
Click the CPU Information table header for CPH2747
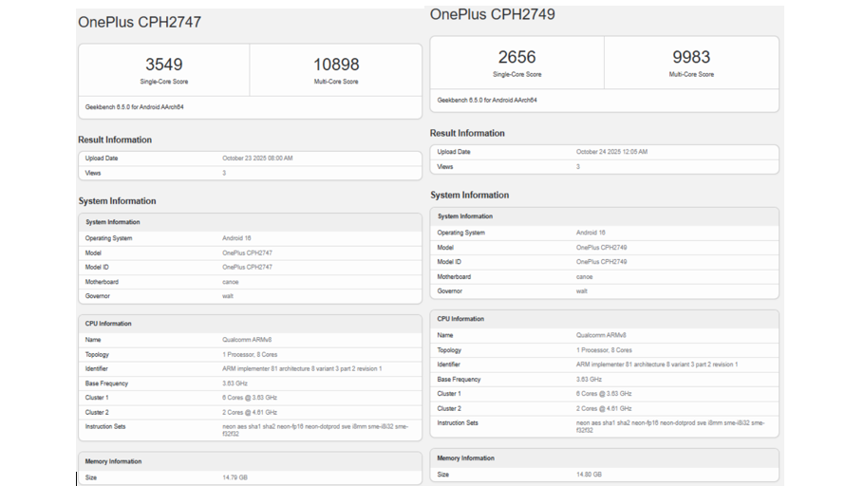108,324
